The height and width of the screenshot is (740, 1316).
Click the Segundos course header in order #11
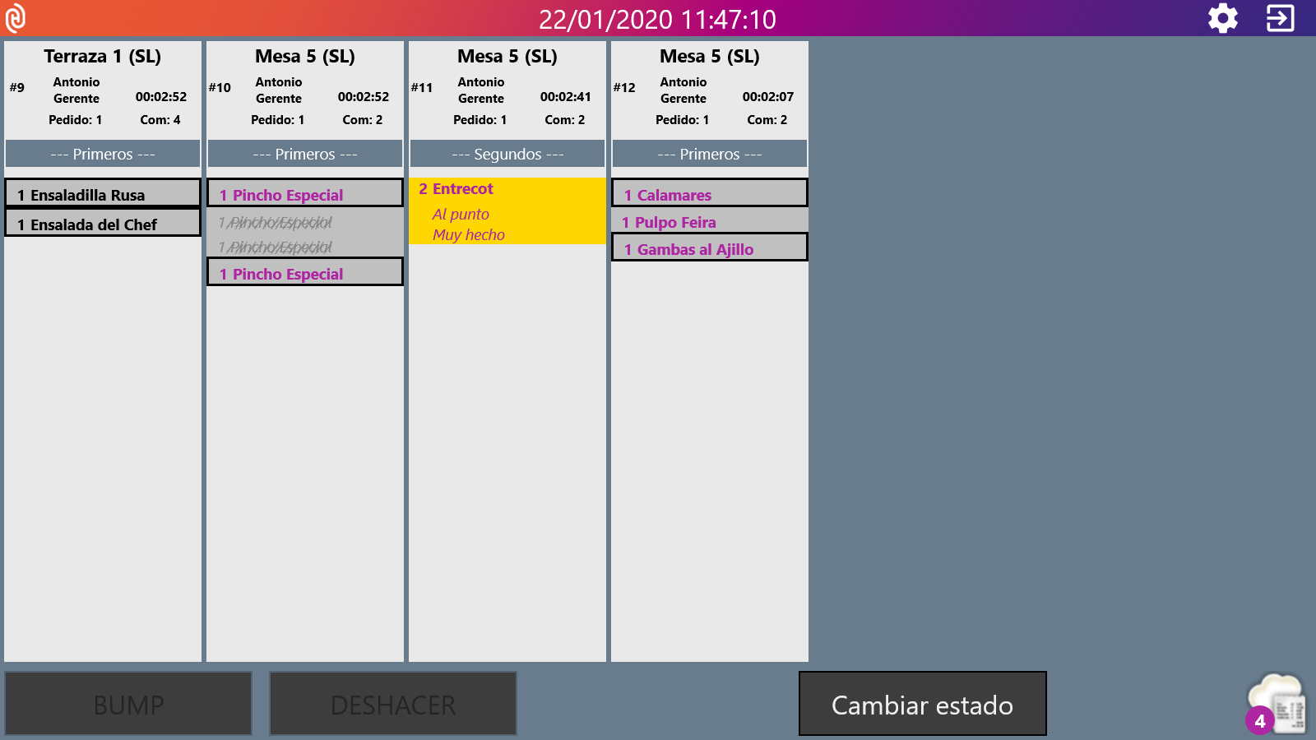tap(507, 154)
